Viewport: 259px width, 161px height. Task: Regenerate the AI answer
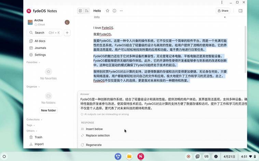(94, 145)
